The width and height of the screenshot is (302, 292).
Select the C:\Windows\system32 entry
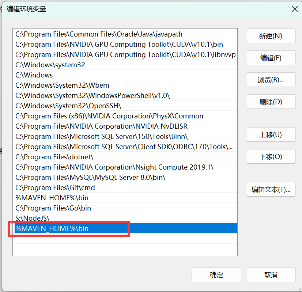click(125, 65)
